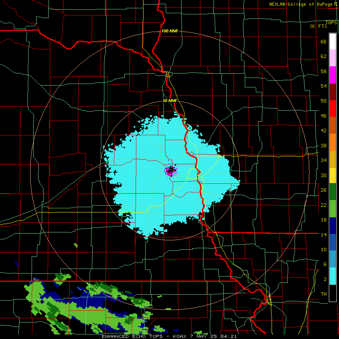Click the orange 42 kft legend swatch
The image size is (339, 339).
point(333,142)
